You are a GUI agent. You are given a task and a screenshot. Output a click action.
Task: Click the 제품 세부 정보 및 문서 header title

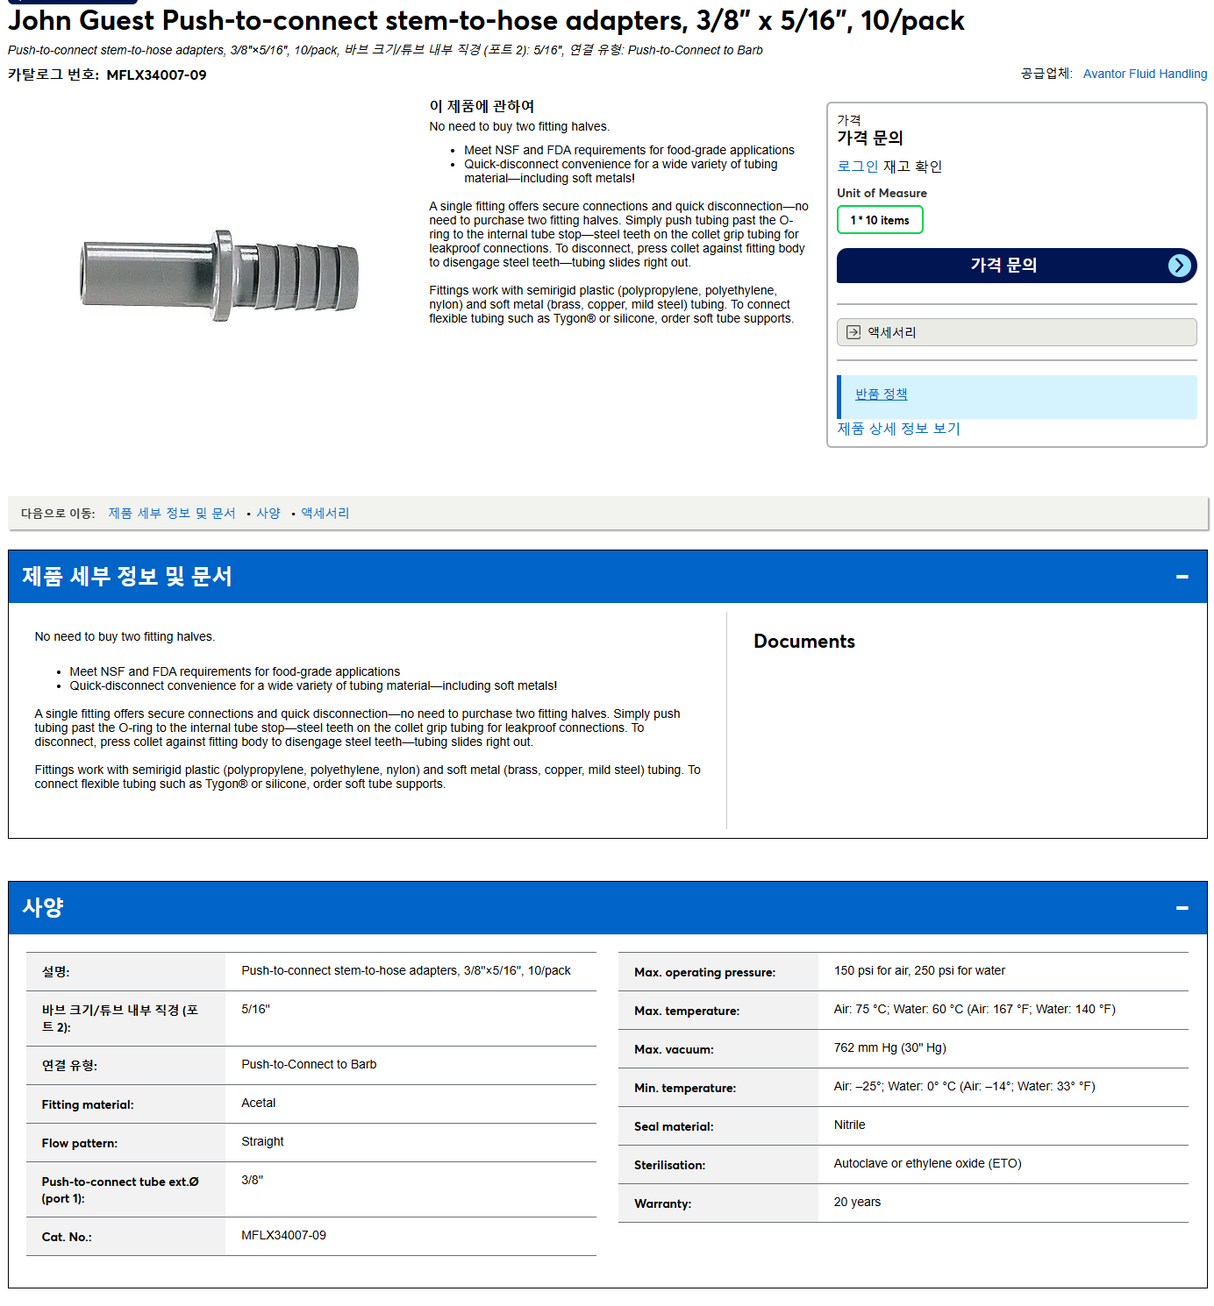pos(127,577)
